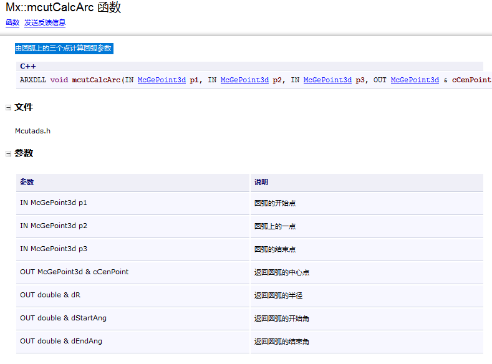Click the OUT double & dStartAng row
492x364 pixels.
pos(63,318)
